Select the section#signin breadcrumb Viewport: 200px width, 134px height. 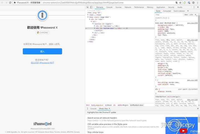click(x=123, y=105)
